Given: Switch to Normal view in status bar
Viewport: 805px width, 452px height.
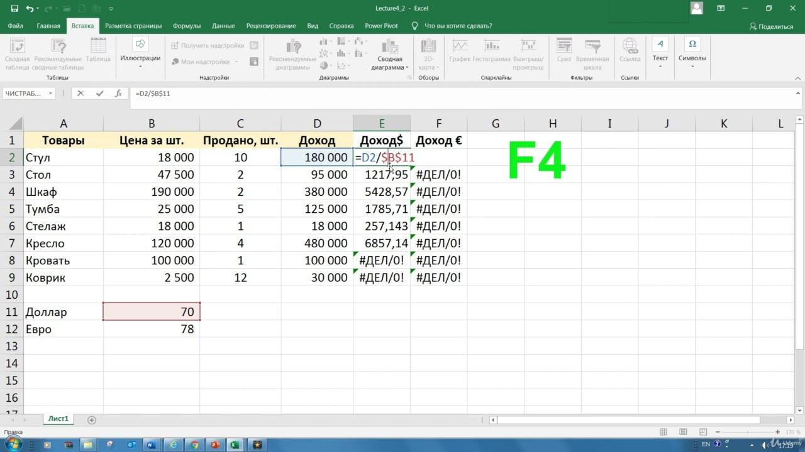Looking at the screenshot, I should 663,432.
